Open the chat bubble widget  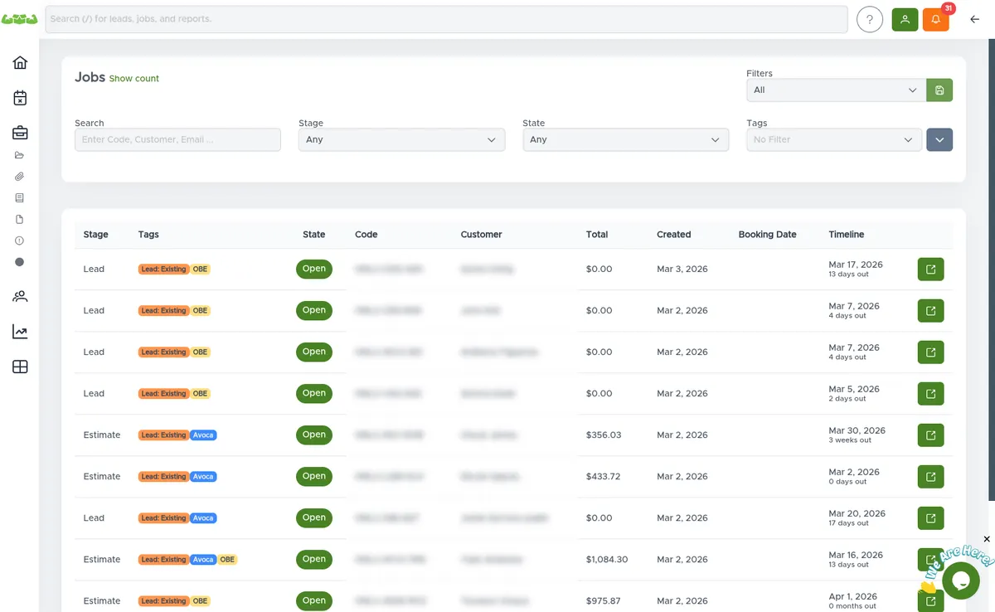[961, 580]
